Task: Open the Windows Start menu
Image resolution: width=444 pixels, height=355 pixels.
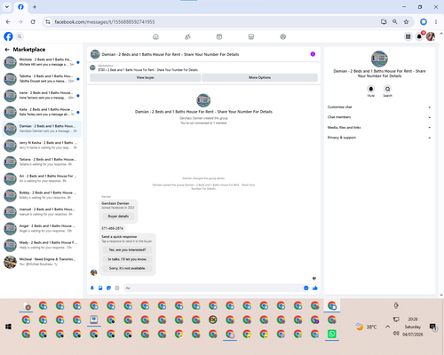Action: click(x=8, y=327)
